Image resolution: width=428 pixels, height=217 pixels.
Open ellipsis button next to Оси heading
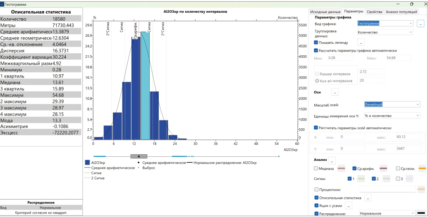tap(335, 92)
